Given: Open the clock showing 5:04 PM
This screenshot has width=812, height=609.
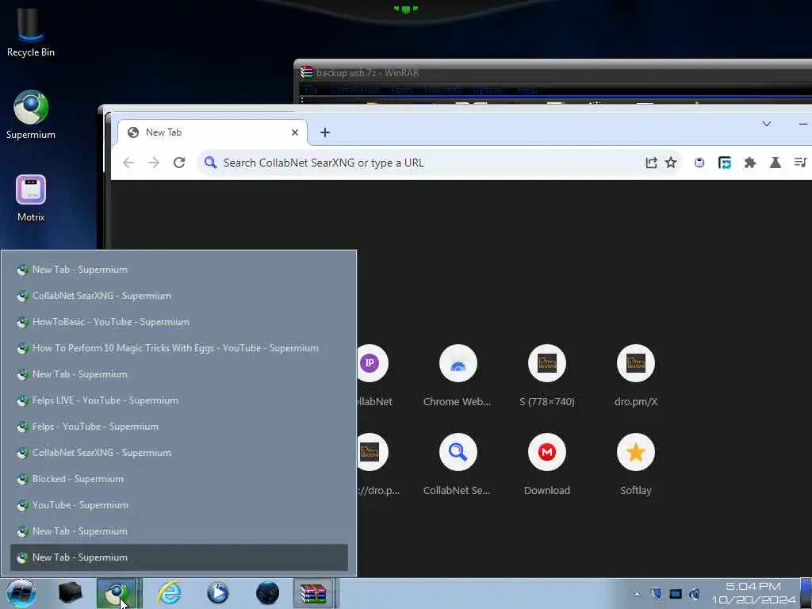Looking at the screenshot, I should pyautogui.click(x=753, y=593).
